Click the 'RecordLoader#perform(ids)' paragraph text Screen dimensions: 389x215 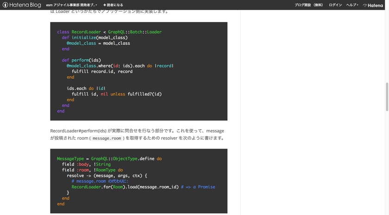click(x=137, y=134)
